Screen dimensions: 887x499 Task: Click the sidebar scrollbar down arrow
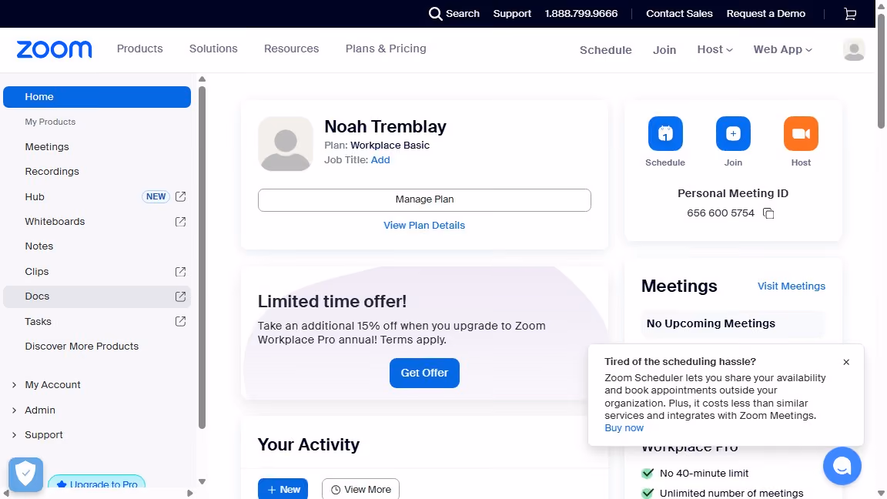click(x=202, y=482)
